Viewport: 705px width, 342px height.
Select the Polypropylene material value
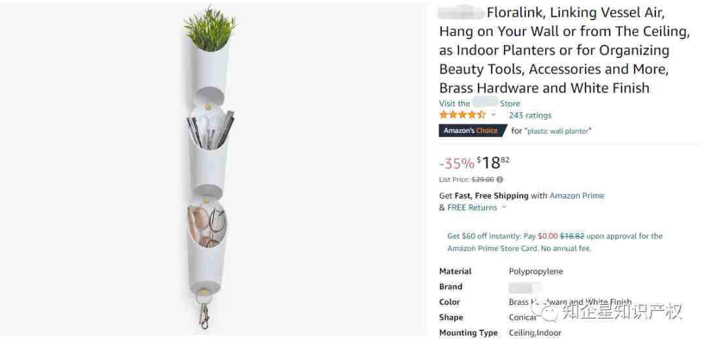(x=536, y=272)
